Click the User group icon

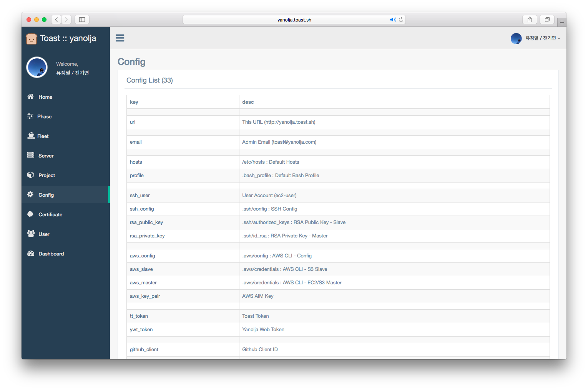31,234
